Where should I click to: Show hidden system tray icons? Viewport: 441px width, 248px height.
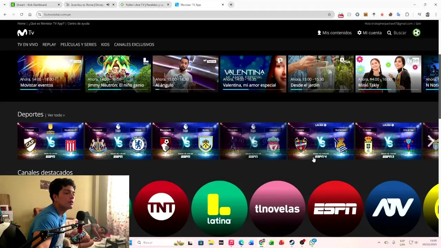coord(379,243)
